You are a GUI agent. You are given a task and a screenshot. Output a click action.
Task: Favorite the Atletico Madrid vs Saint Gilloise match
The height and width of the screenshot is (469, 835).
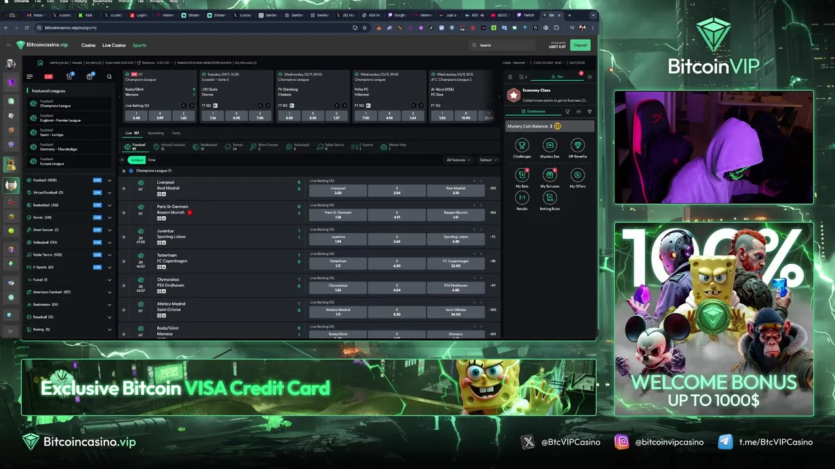pyautogui.click(x=123, y=309)
